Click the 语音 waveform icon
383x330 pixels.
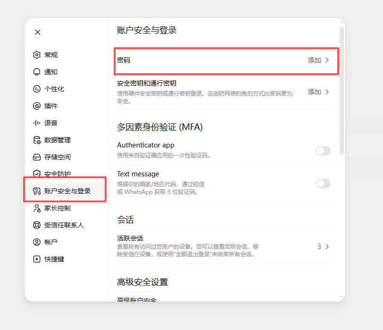(37, 123)
